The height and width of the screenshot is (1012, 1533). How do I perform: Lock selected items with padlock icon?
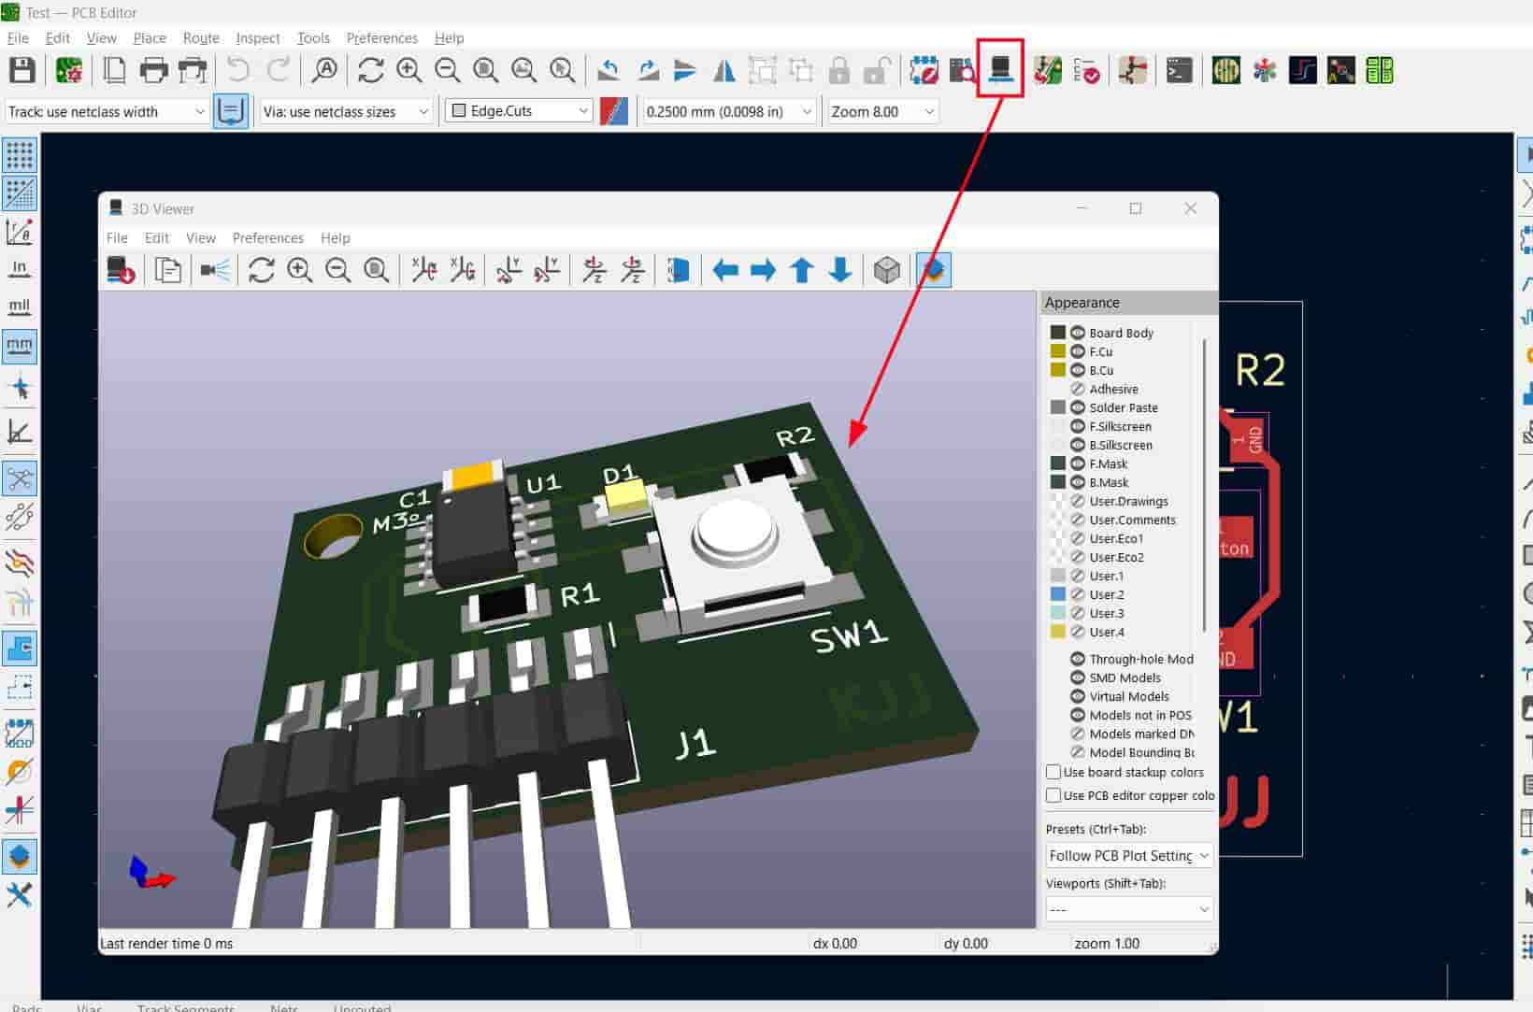point(839,70)
